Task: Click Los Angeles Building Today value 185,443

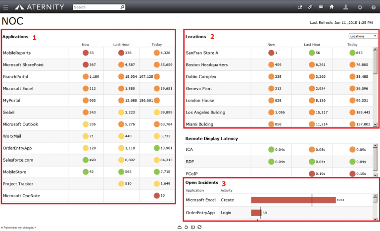Action: 363,112
